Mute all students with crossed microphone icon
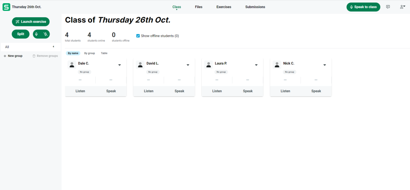410x190 pixels. coord(46,34)
